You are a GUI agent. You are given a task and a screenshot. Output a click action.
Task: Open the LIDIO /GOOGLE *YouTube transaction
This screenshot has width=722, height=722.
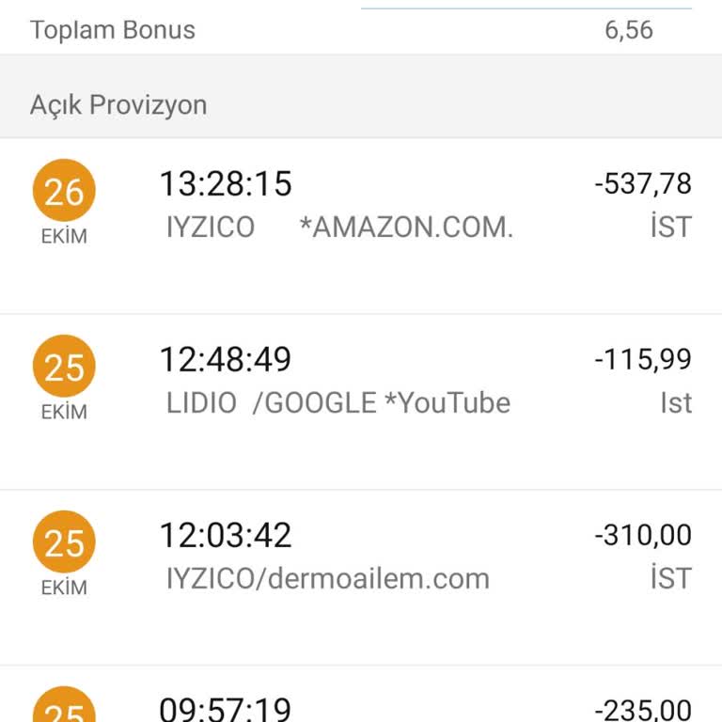pos(338,403)
